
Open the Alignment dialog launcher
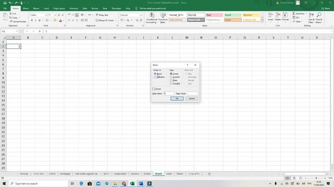pos(117,25)
